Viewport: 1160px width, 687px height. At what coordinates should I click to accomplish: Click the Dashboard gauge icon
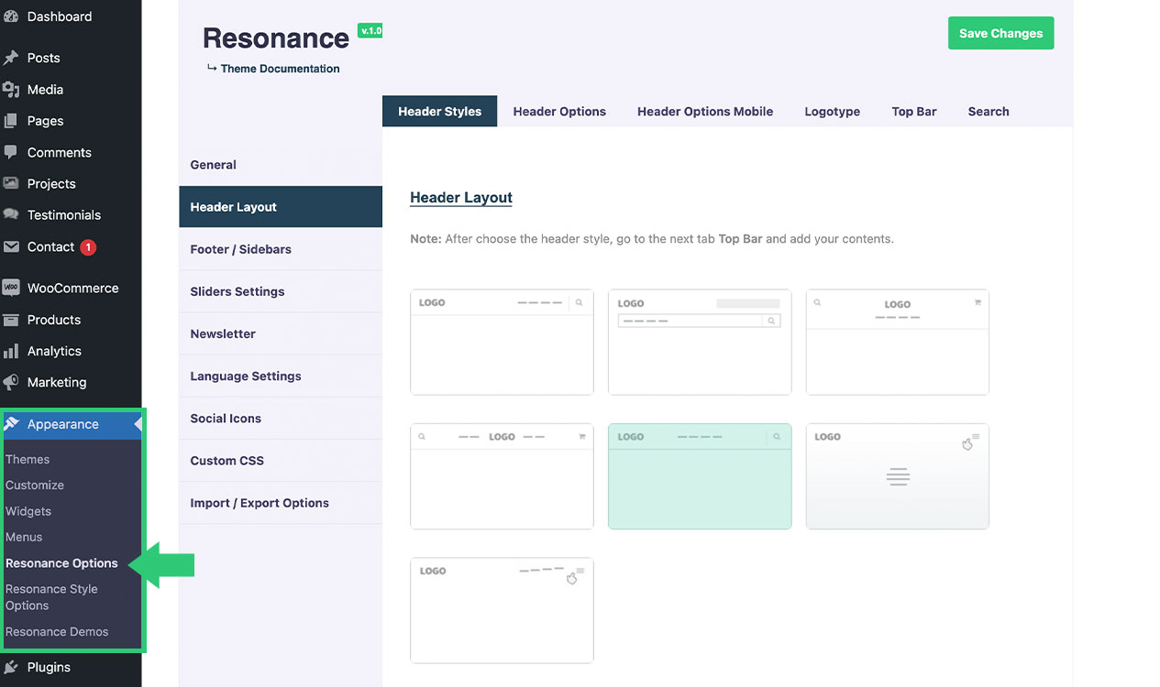point(11,16)
